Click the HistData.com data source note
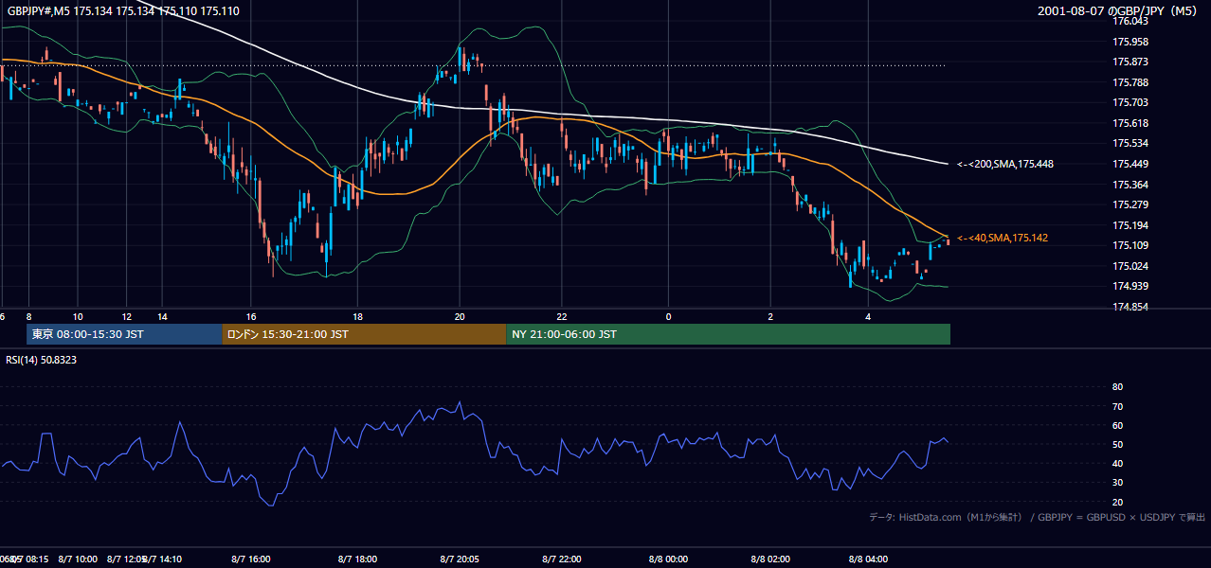The image size is (1211, 568). (1038, 517)
